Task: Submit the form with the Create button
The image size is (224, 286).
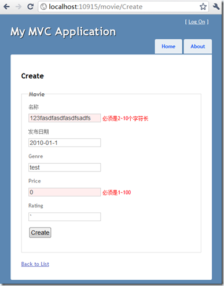Action: coord(40,233)
